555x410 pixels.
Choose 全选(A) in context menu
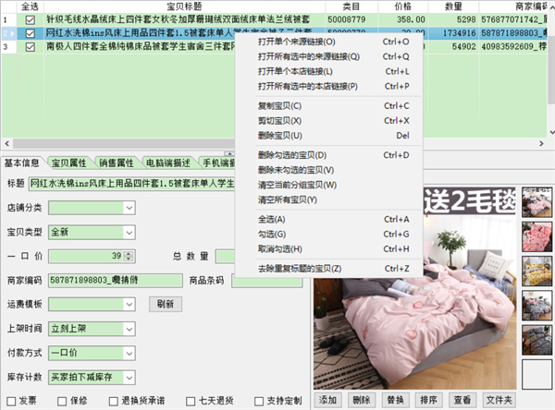[328, 219]
